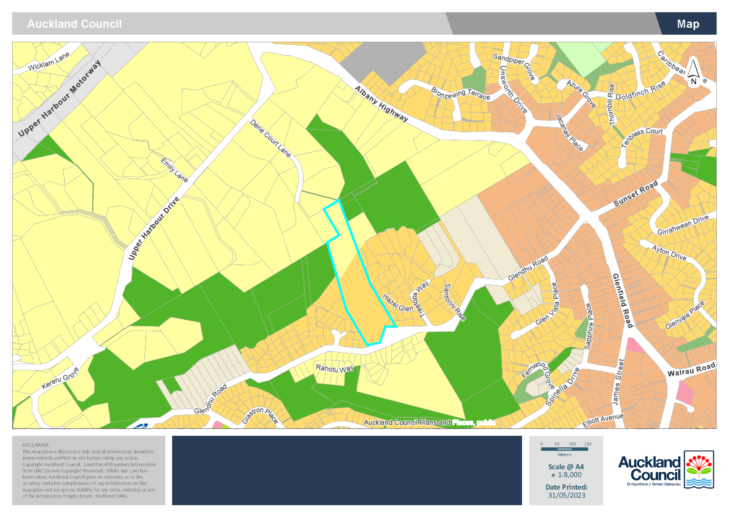The image size is (731, 517).
Task: Click the Map title tab
Action: tap(688, 24)
